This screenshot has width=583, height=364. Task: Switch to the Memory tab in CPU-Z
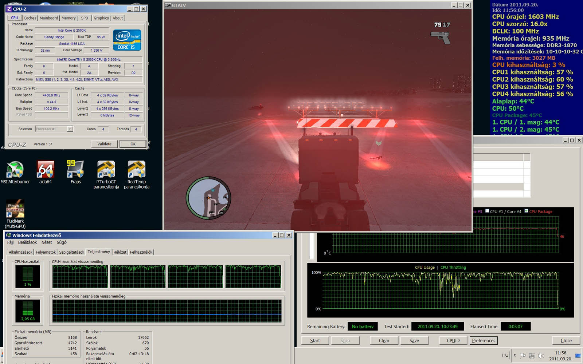click(x=69, y=18)
